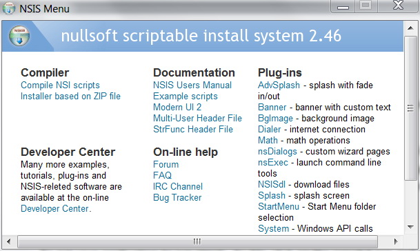
Task: Click the NSIS Menu title bar icon
Action: (x=9, y=8)
